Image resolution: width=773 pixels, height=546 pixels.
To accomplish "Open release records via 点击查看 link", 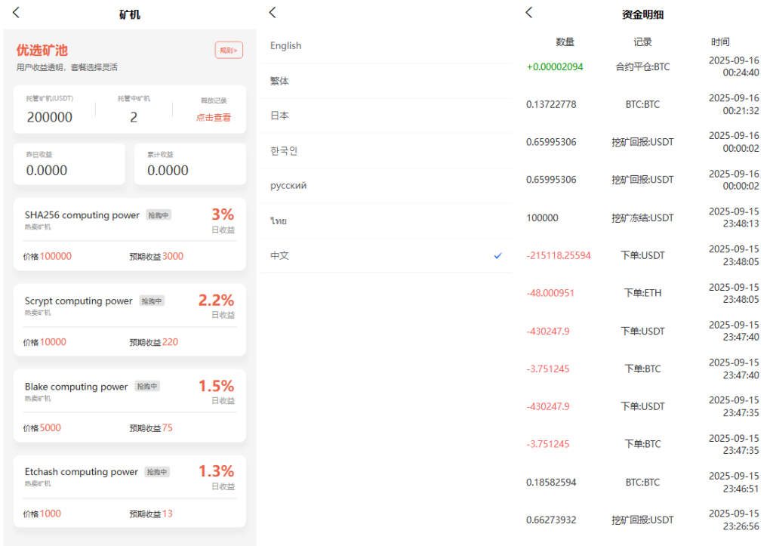I will 212,117.
